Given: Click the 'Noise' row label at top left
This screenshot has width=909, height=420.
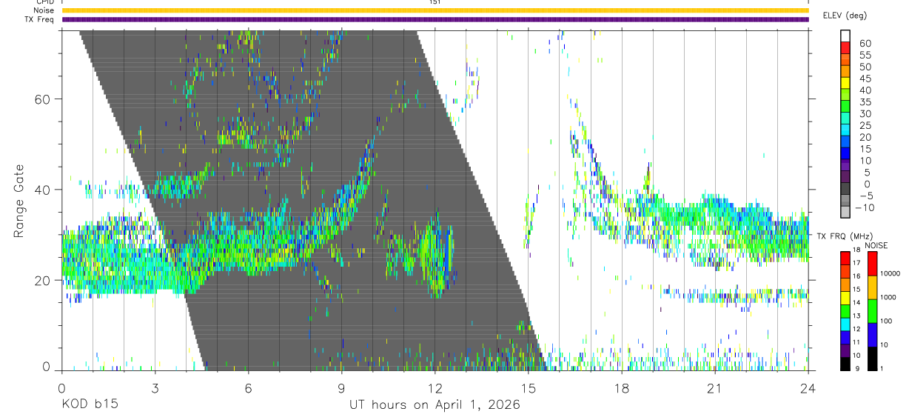Looking at the screenshot, I should coord(44,10).
